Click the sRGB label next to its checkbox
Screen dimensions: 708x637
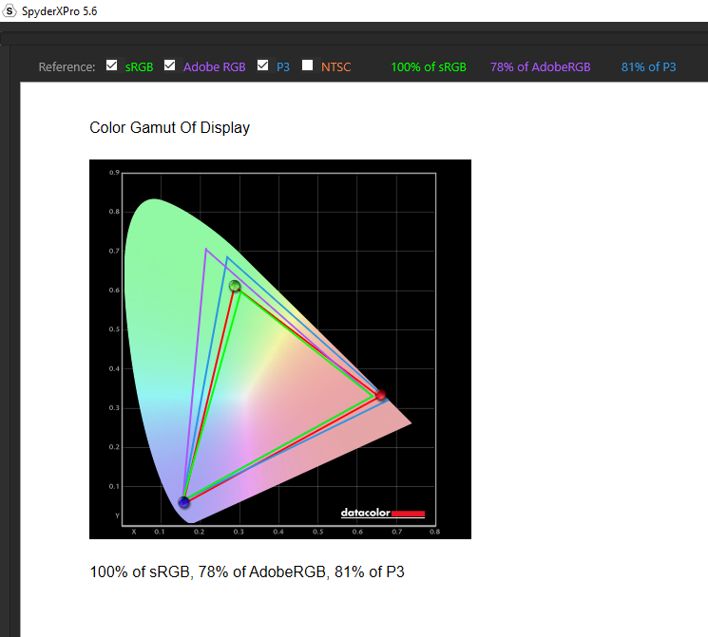[x=139, y=67]
